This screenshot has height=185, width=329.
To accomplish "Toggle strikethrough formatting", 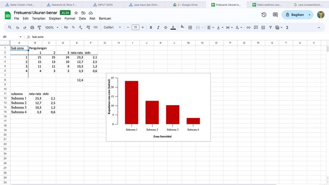I will coord(166,27).
